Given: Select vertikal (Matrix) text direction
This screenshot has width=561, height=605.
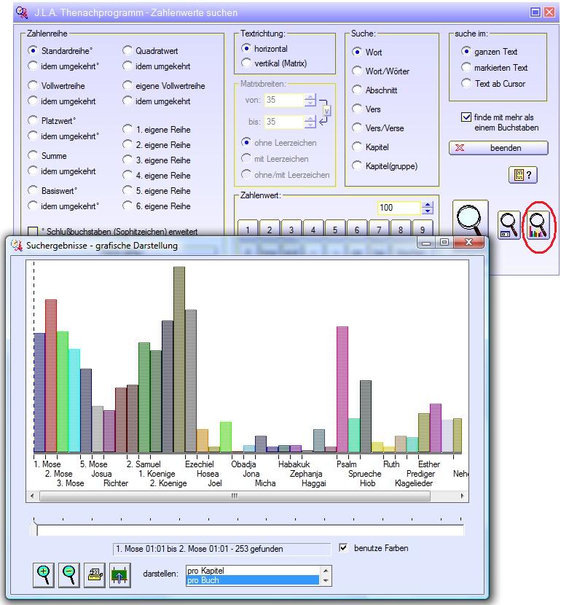Looking at the screenshot, I should [x=246, y=63].
